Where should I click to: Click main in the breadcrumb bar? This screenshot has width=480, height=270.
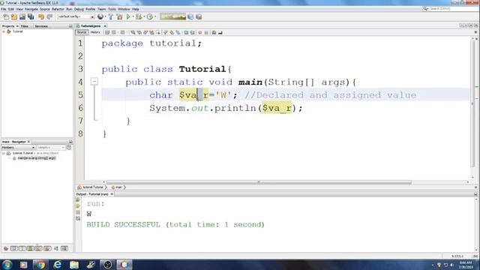click(118, 187)
